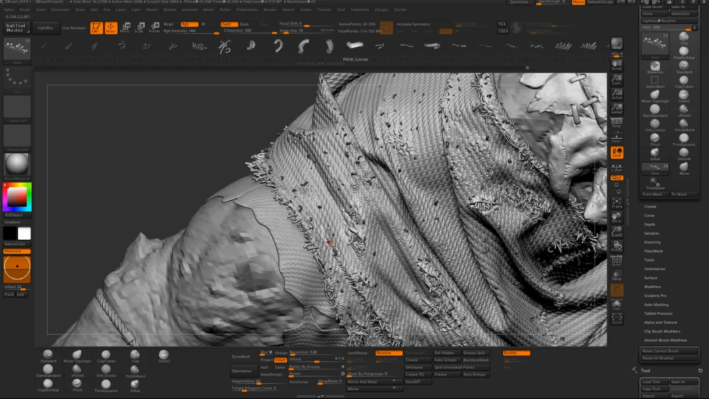The width and height of the screenshot is (709, 399).
Task: Toggle the Zadd sculpting mode
Action: (x=229, y=24)
